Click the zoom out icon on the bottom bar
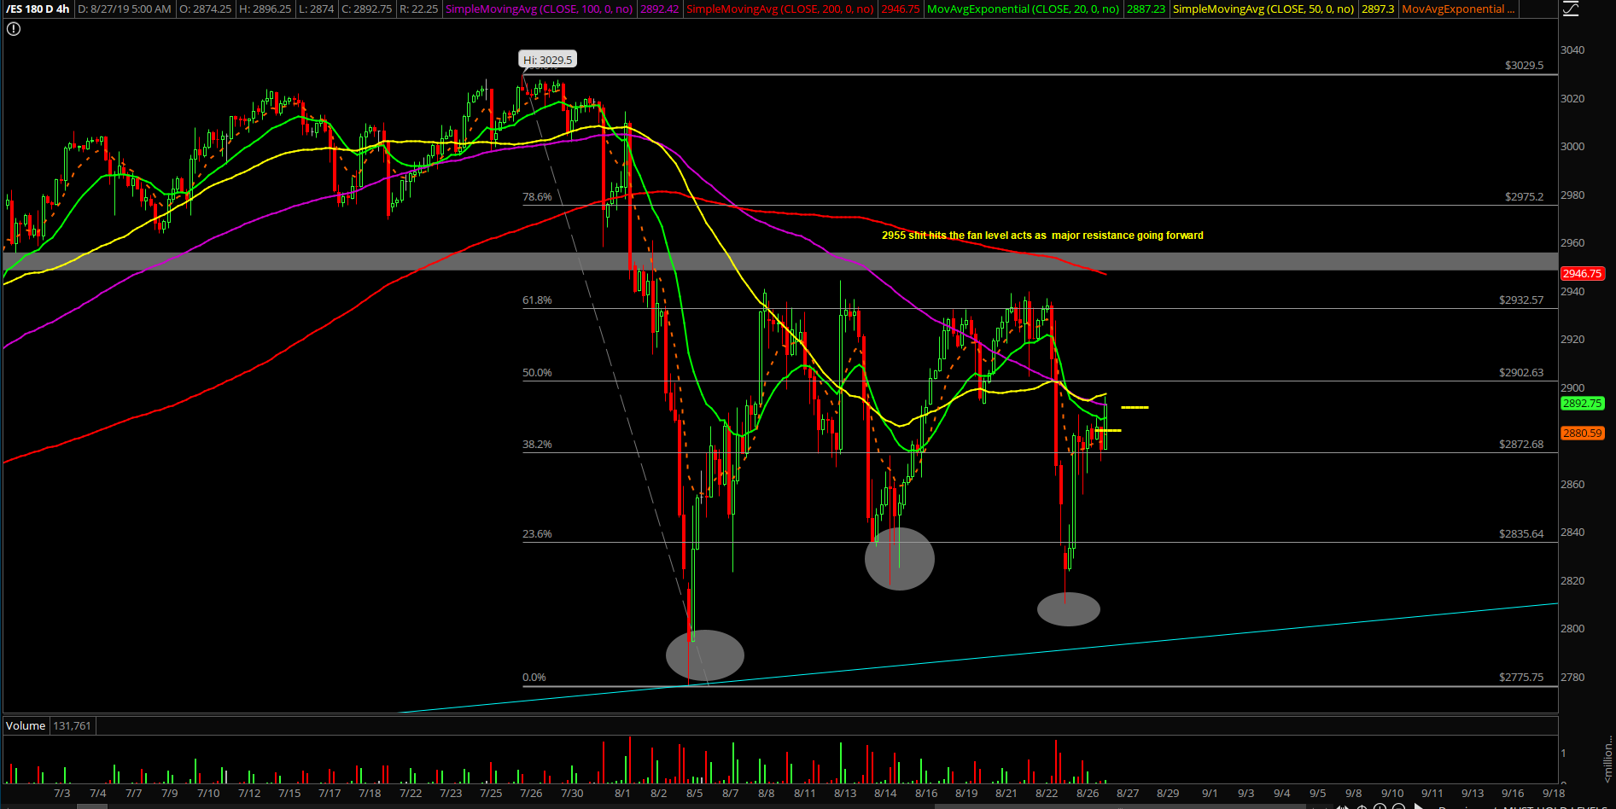Image resolution: width=1616 pixels, height=809 pixels. tap(1397, 806)
